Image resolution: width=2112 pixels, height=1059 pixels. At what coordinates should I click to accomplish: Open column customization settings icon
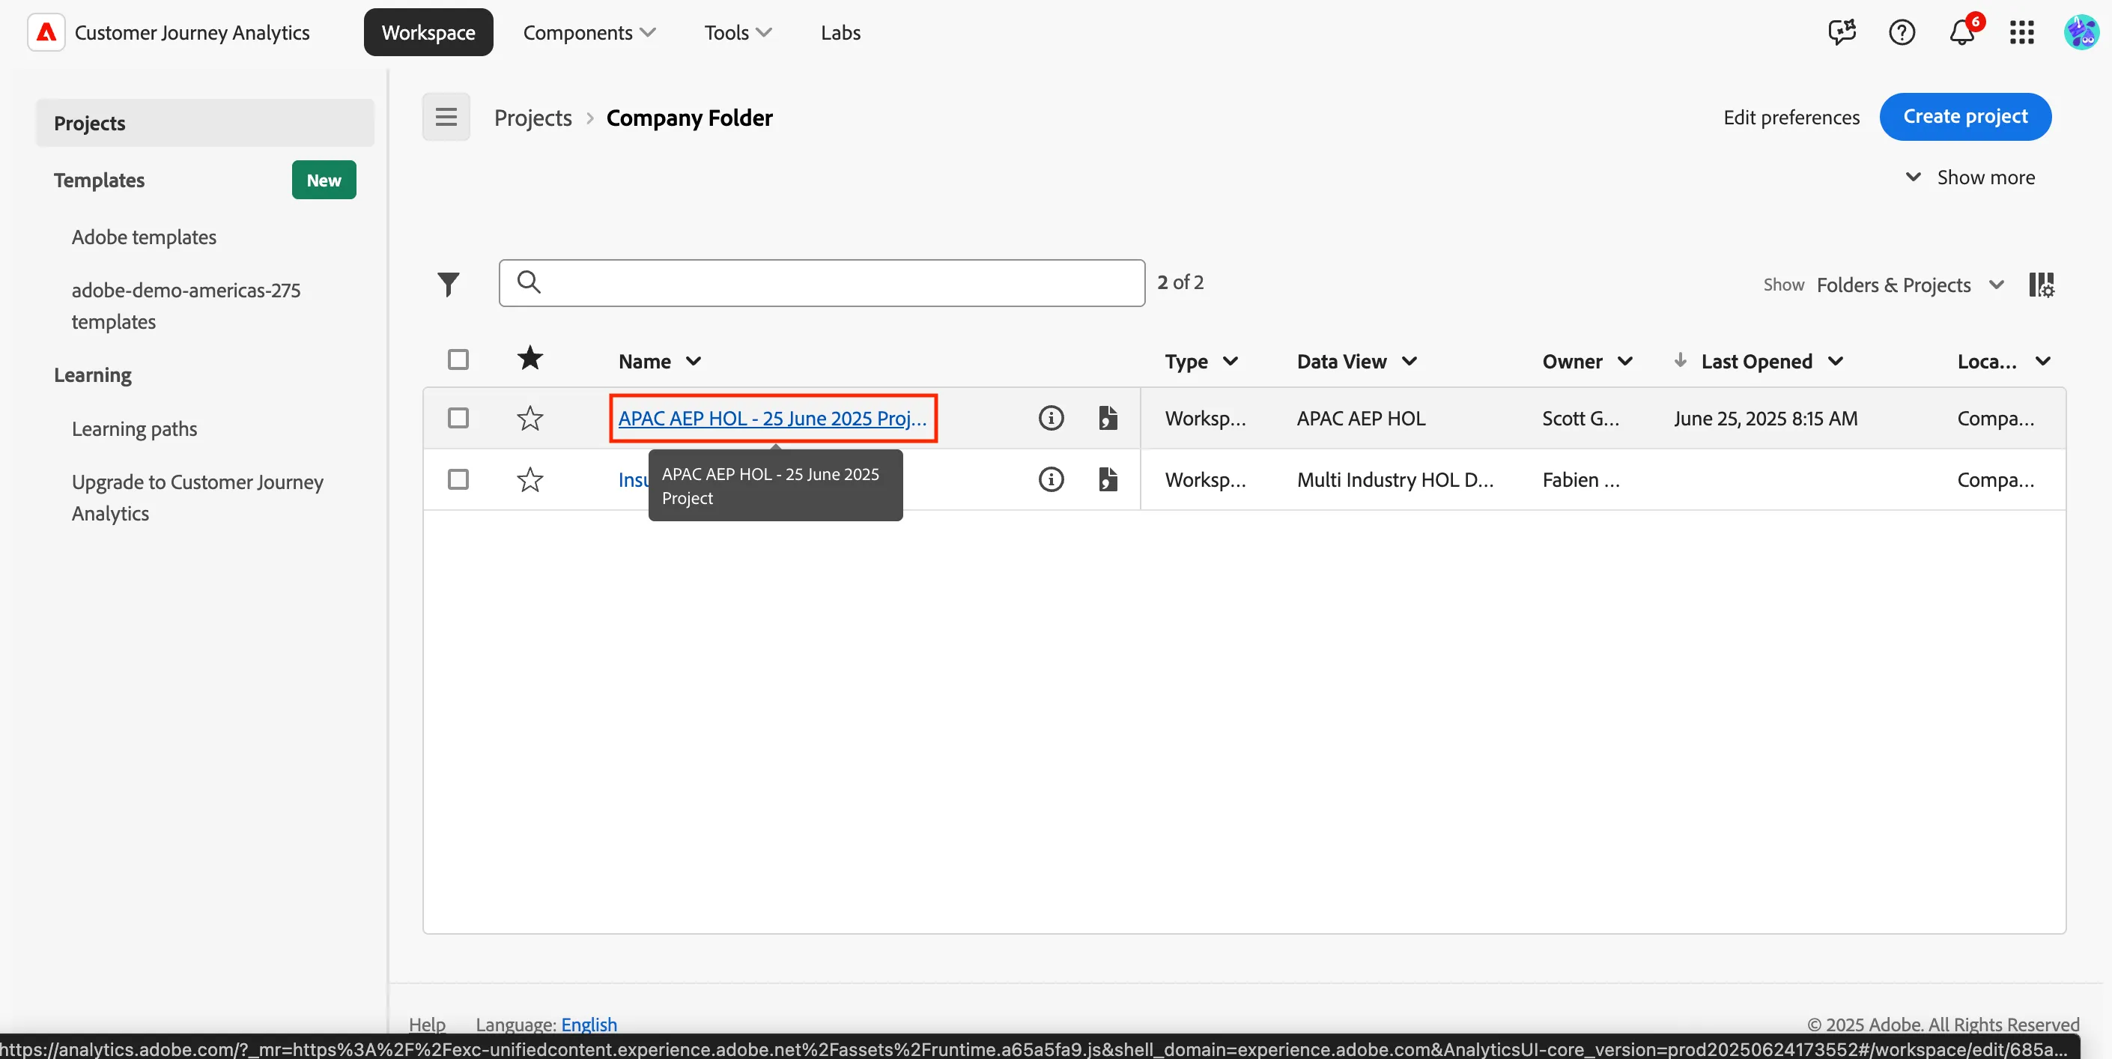(x=2042, y=285)
